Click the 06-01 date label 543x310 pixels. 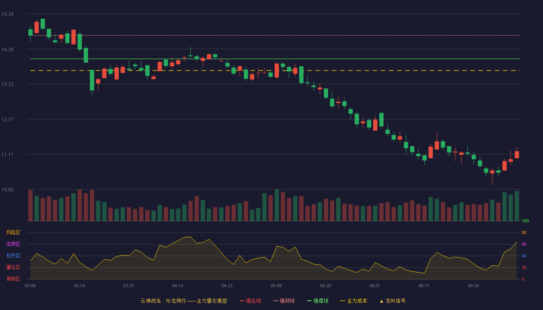[x=375, y=286]
